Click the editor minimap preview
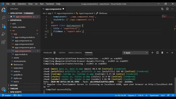The height and width of the screenshot is (99, 176). 167,16
